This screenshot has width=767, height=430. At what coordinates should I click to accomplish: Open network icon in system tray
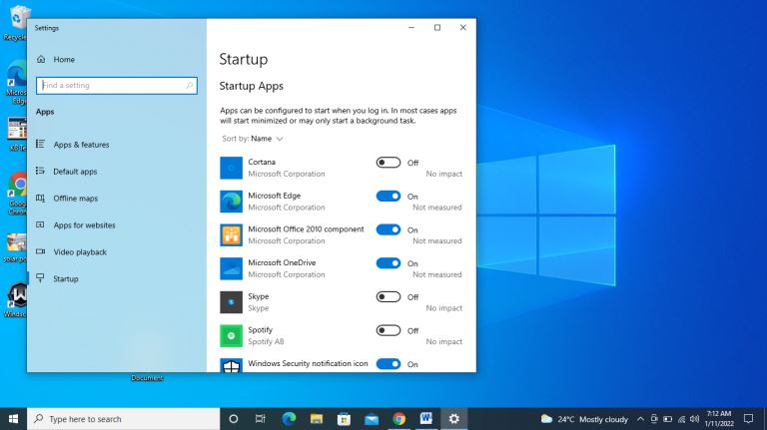[x=681, y=419]
